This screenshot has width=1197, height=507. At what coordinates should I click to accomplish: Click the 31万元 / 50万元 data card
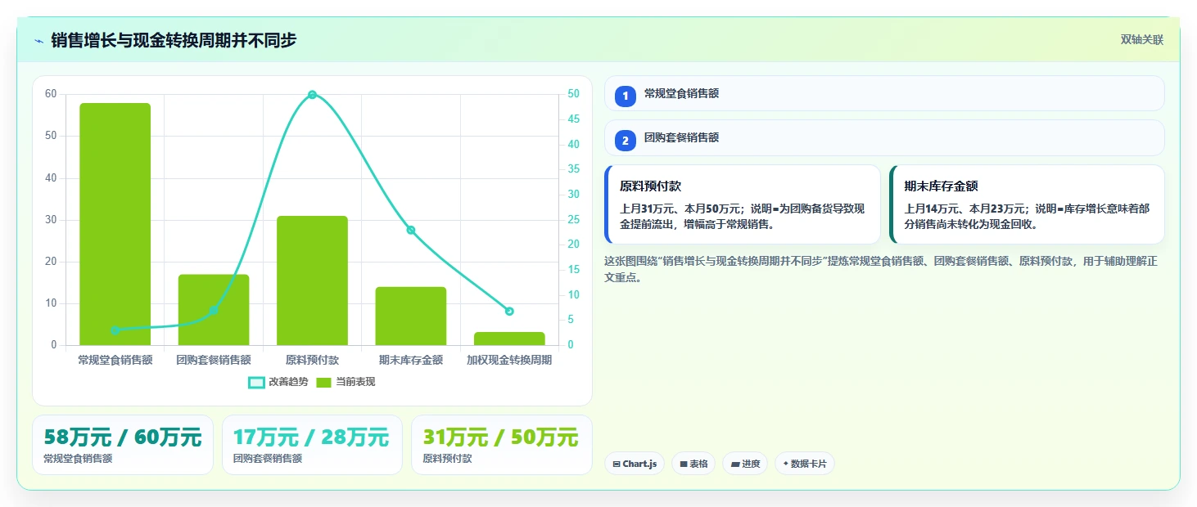pos(501,445)
